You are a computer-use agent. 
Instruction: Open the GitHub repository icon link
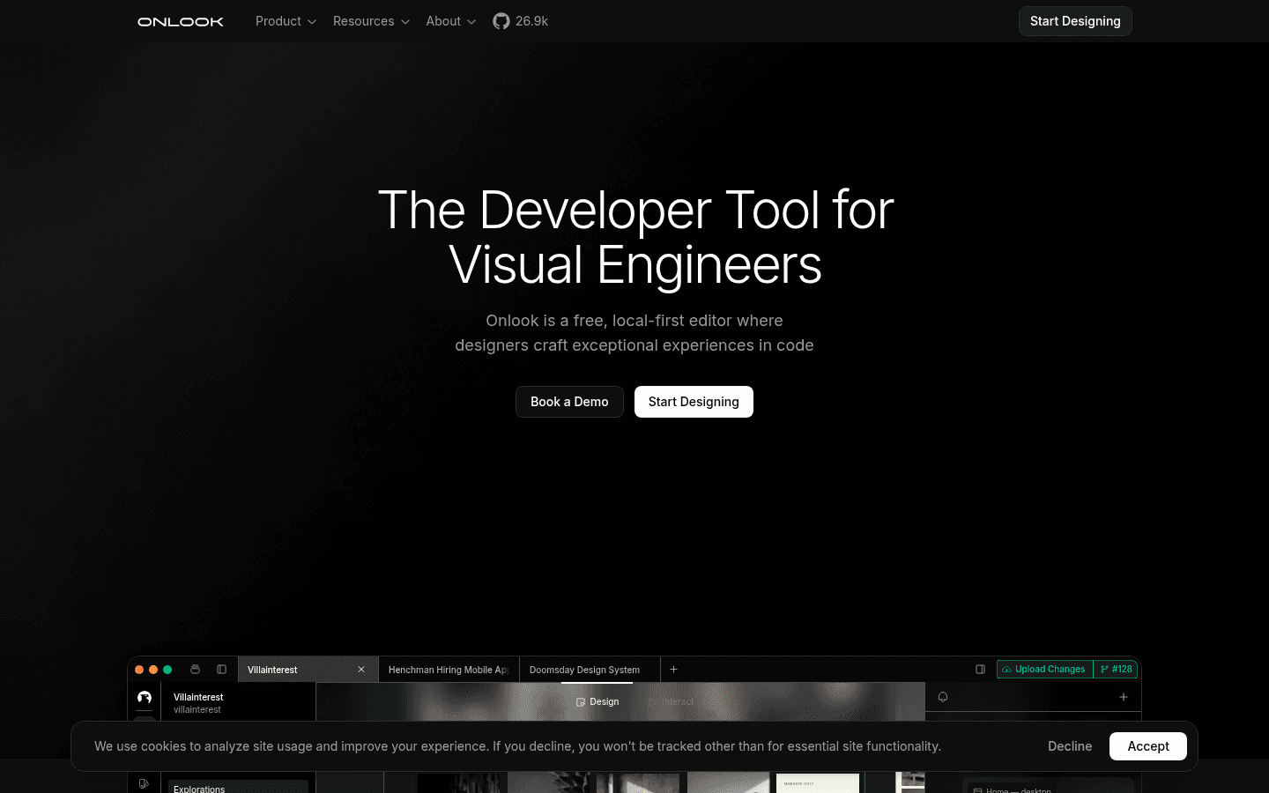[501, 21]
